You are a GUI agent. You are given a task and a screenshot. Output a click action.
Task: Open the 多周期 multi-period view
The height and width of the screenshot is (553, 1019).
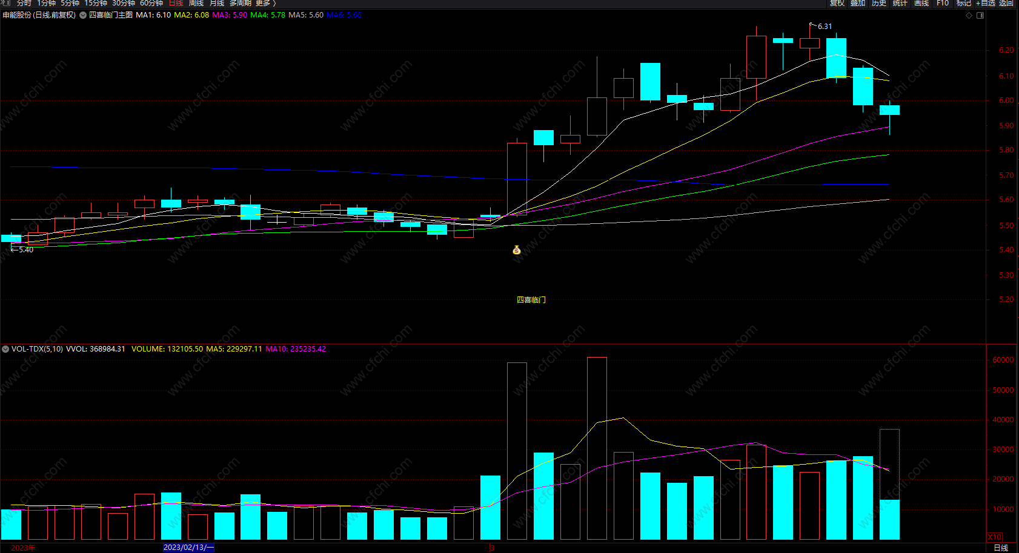tap(240, 3)
